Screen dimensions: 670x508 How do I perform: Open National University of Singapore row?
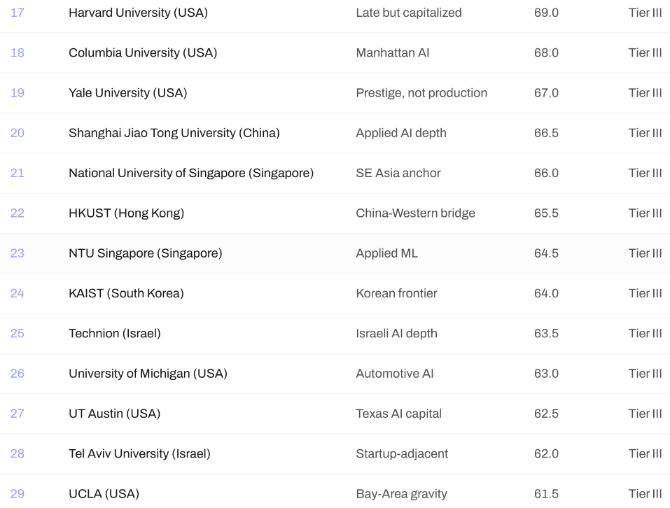pyautogui.click(x=335, y=174)
